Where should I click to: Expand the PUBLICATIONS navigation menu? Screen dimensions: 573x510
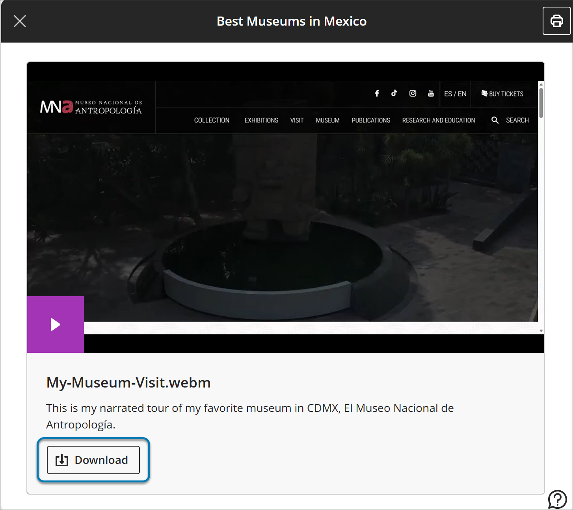(370, 120)
